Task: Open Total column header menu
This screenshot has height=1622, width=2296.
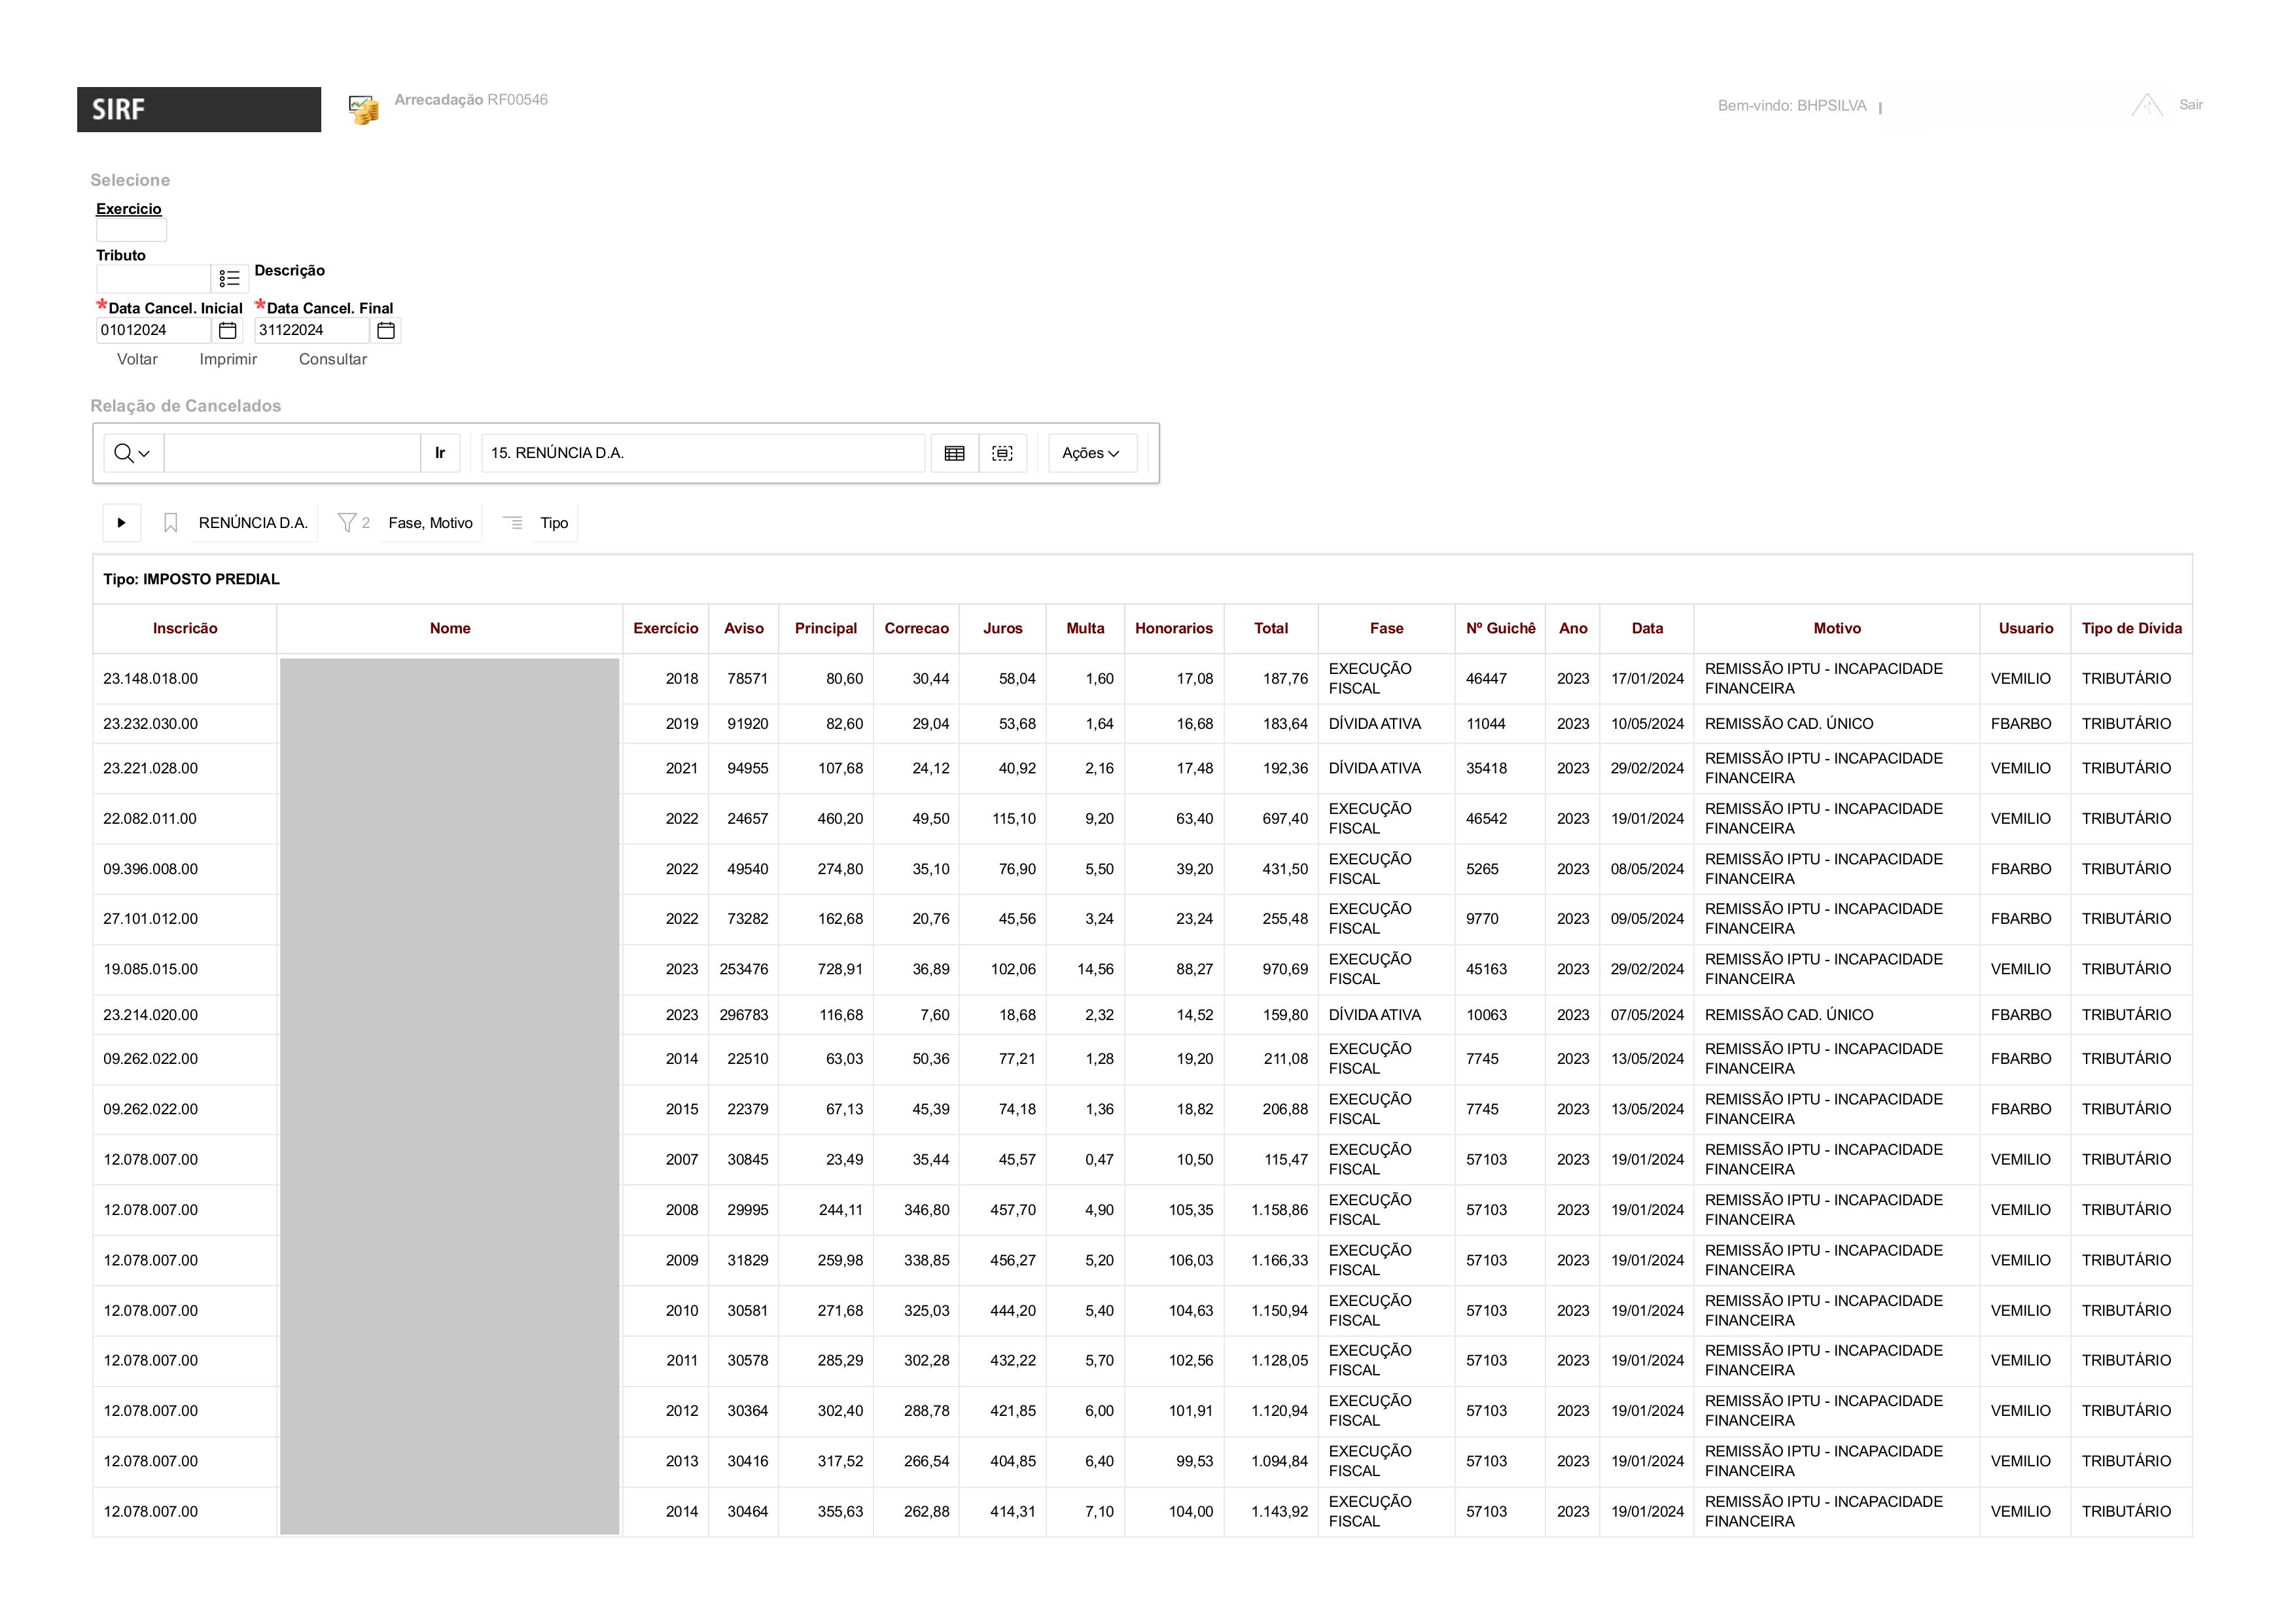Action: click(1271, 628)
